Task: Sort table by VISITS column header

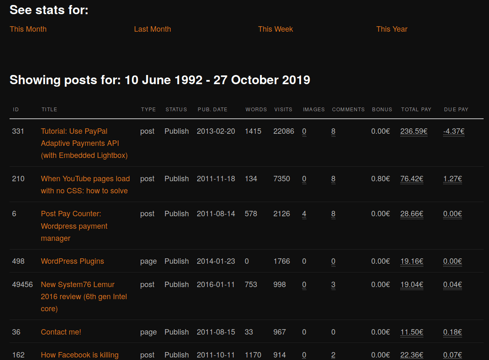Action: click(283, 110)
